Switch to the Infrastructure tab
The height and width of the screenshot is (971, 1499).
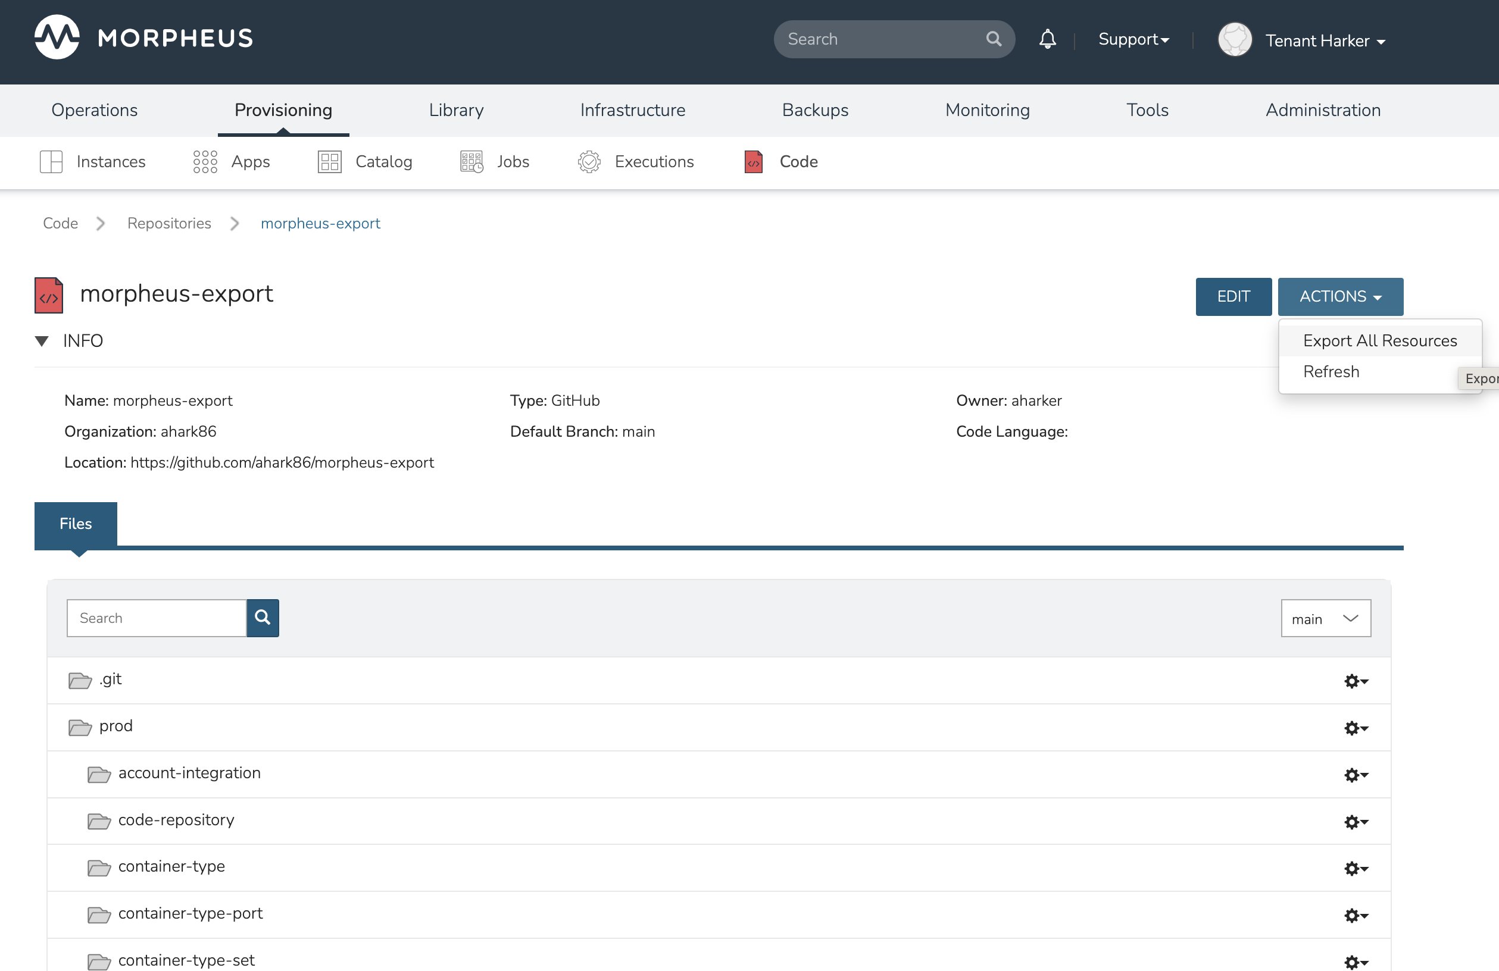pyautogui.click(x=632, y=110)
